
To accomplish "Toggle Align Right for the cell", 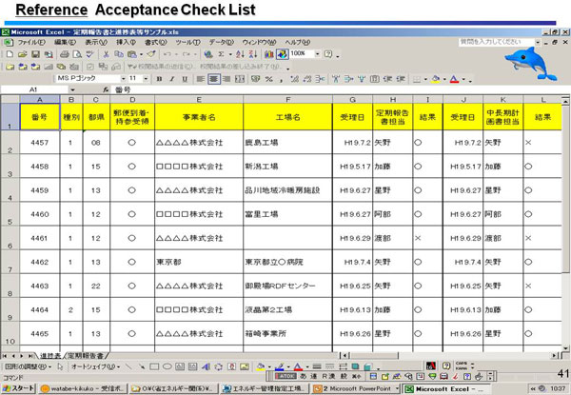I will pos(226,79).
